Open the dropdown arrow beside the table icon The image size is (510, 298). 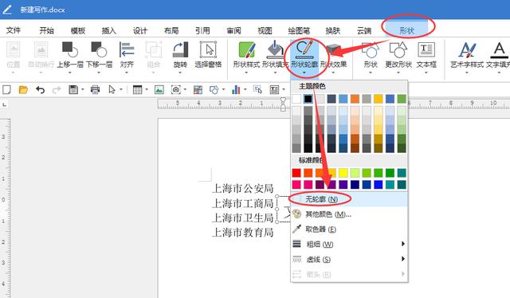(147, 89)
